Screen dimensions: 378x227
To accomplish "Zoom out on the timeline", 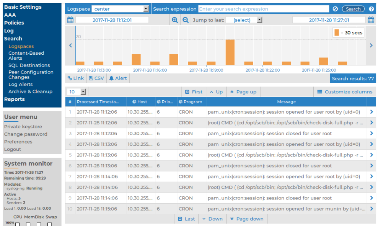I will [186, 20].
